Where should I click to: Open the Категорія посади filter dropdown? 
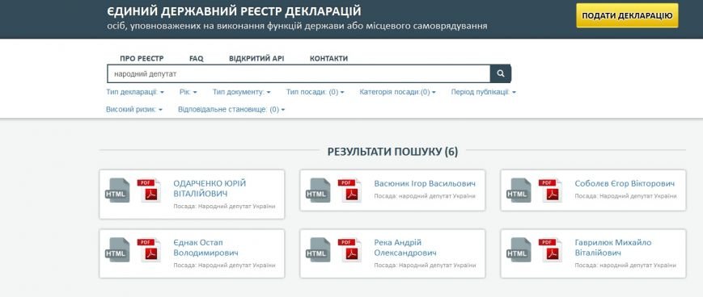click(x=398, y=92)
